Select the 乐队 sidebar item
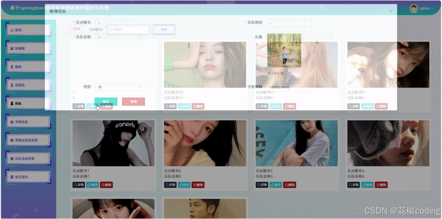Screen dimensions: 442x219 click(28, 103)
